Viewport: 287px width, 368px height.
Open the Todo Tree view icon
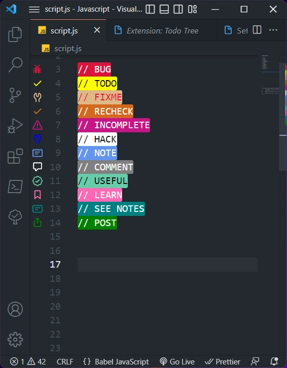pyautogui.click(x=15, y=216)
